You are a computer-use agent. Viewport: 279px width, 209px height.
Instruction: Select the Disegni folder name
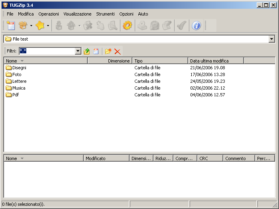click(x=19, y=68)
